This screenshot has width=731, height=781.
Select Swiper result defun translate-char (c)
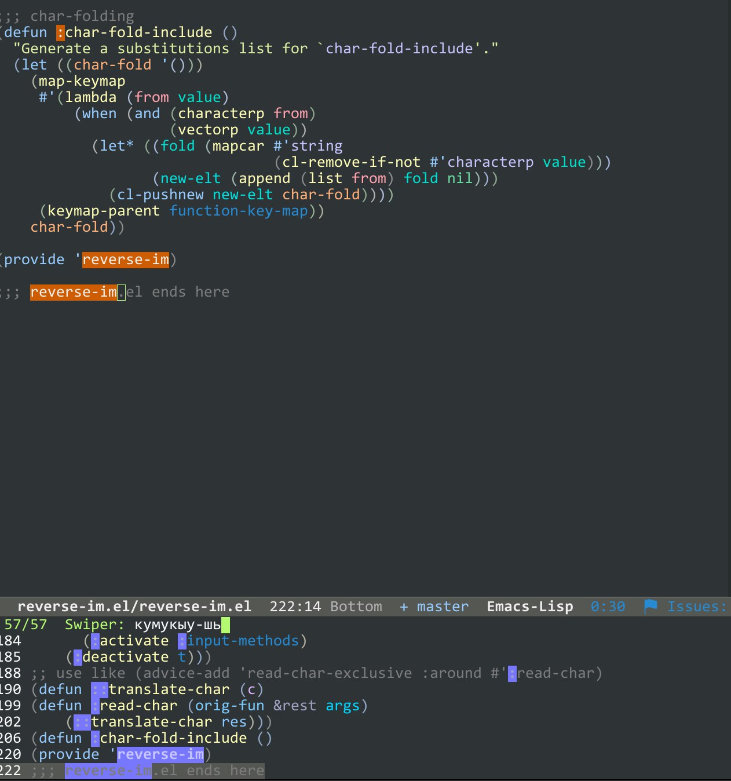point(365,689)
